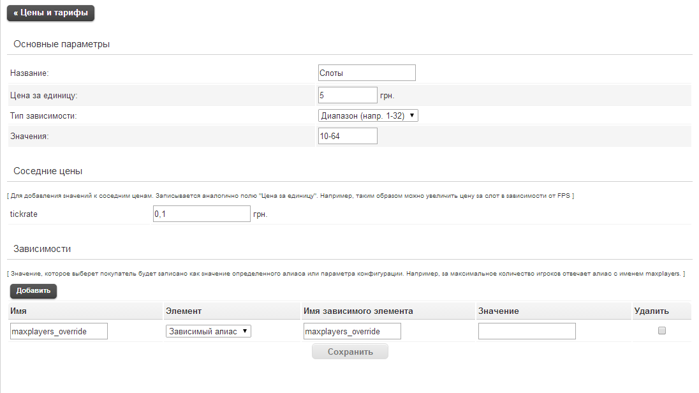
Task: Tick the Удалить checkbox for maxplayers_override
Action: (662, 330)
